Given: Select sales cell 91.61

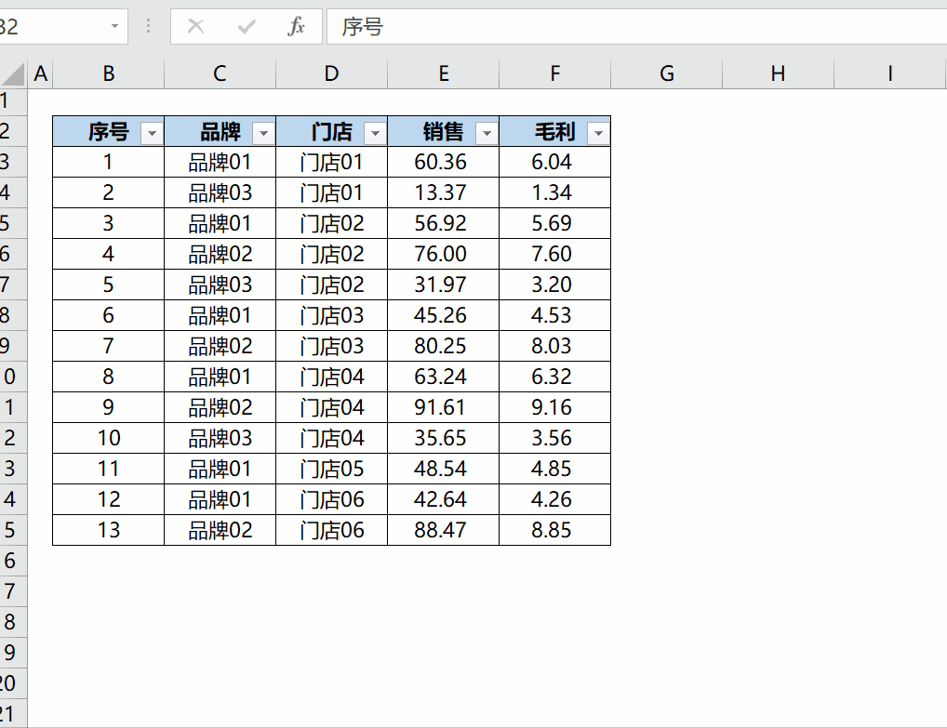Looking at the screenshot, I should click(x=444, y=407).
